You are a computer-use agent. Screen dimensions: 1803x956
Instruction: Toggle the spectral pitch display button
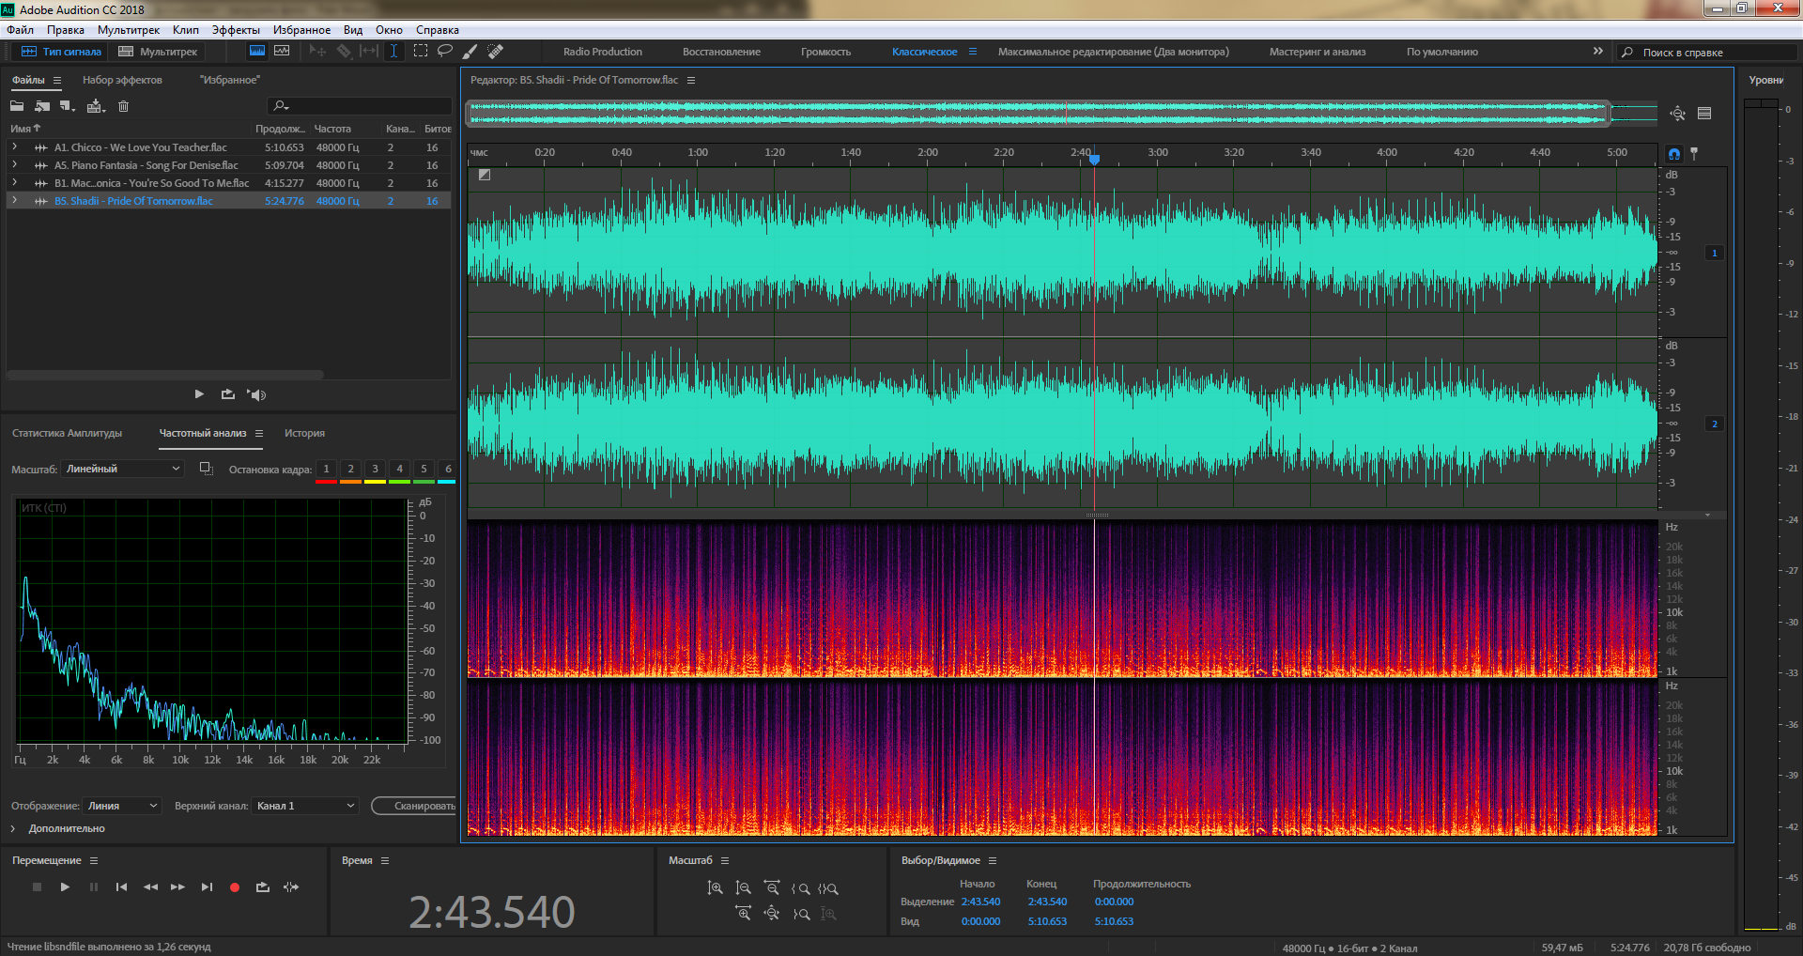pos(282,51)
